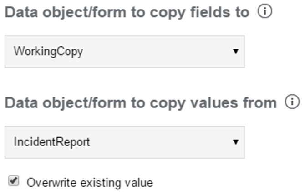Open tooltip icon after "values from" heading
The height and width of the screenshot is (194, 305).
point(292,102)
